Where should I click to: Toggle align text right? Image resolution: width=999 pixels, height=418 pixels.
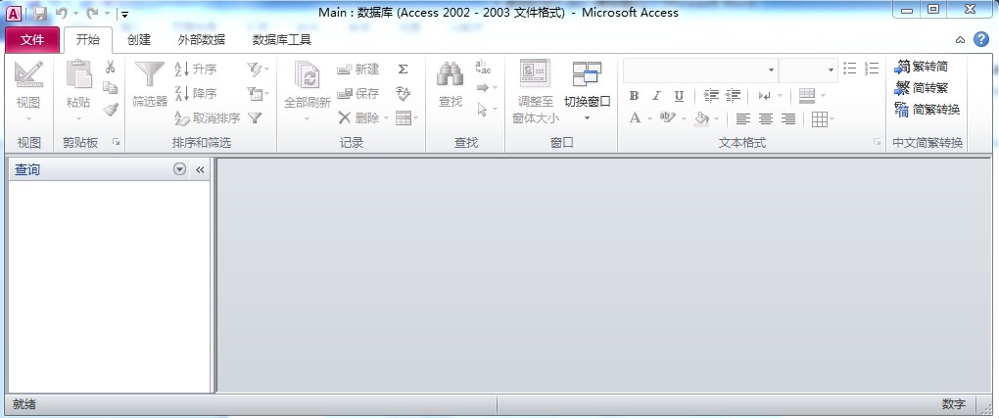click(788, 119)
